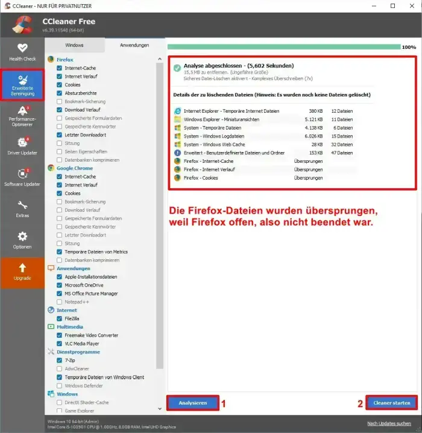The image size is (422, 433).
Task: Collapse the Dienstprogramme category heading
Action: [x=78, y=352]
